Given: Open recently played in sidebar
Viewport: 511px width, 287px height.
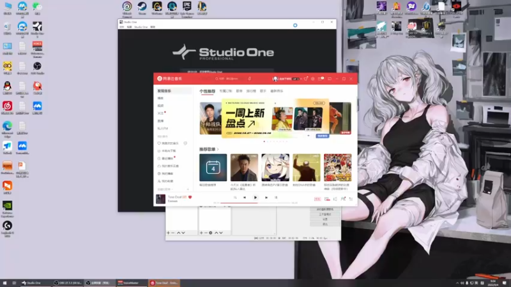Looking at the screenshot, I should 165,158.
